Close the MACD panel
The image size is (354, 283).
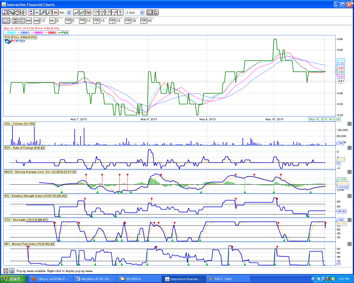(x=350, y=172)
